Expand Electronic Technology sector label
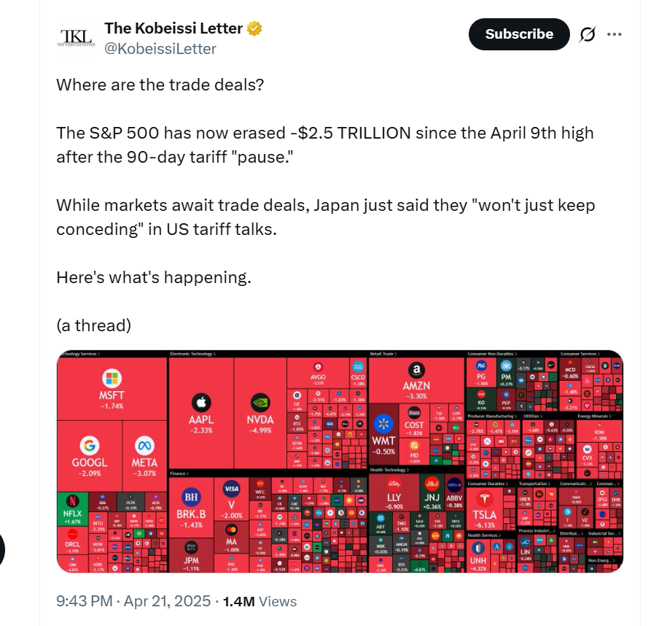667x626 pixels. click(x=192, y=354)
